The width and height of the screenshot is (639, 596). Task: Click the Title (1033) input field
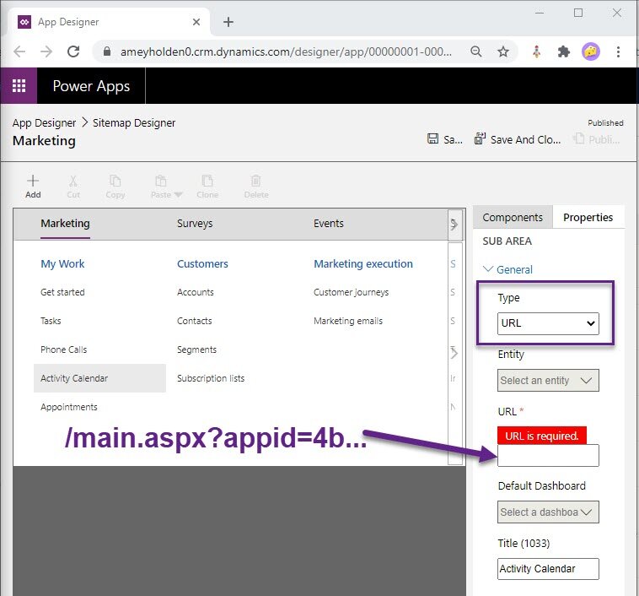(548, 569)
